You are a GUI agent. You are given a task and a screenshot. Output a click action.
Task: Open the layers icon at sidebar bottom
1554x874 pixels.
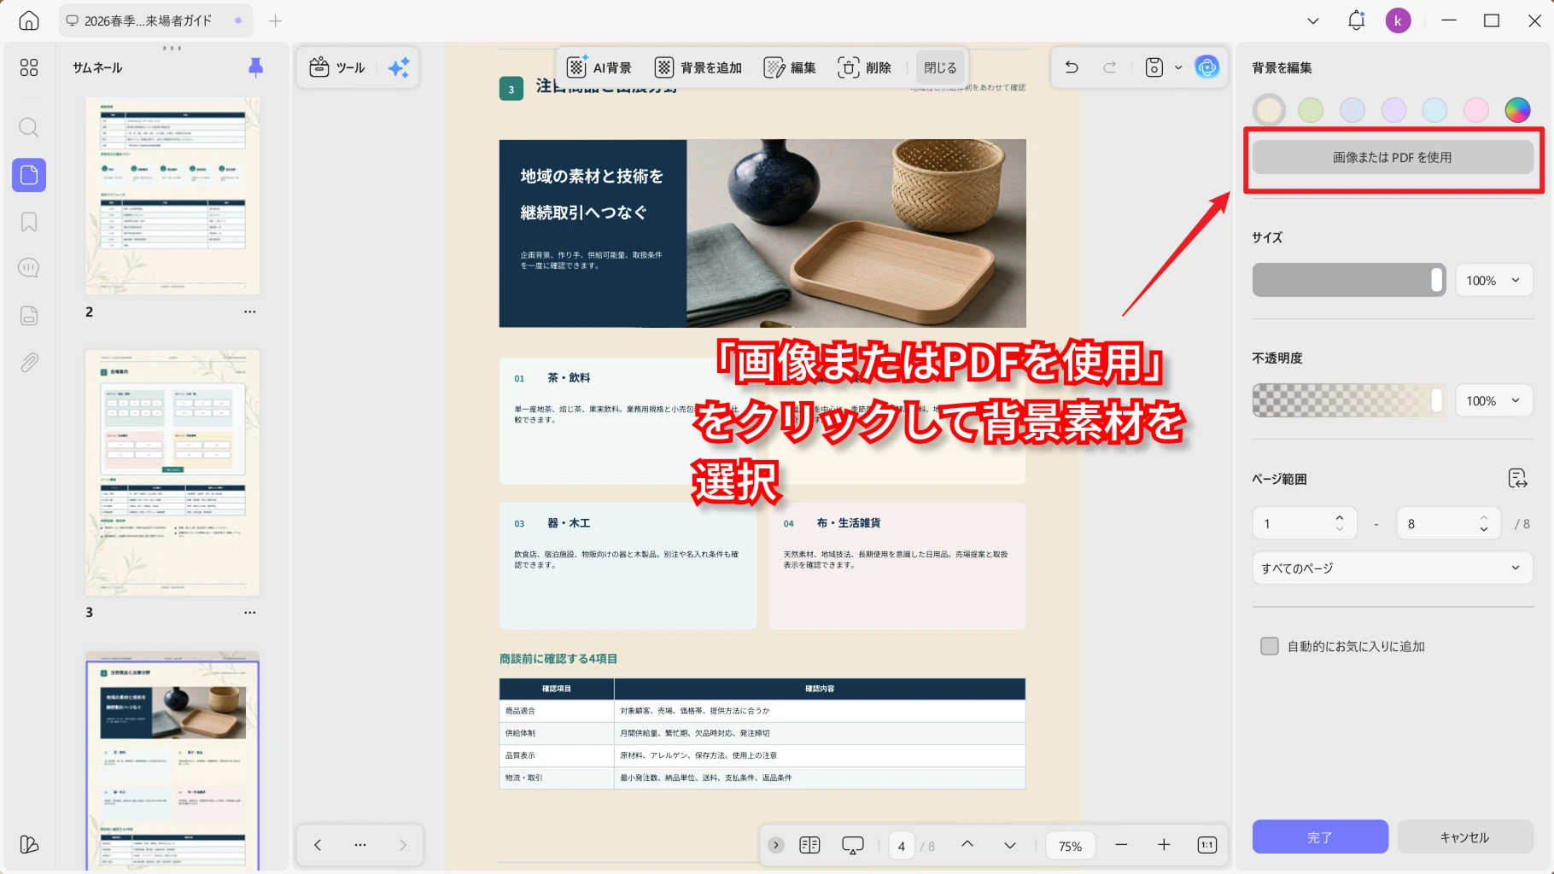(x=29, y=844)
